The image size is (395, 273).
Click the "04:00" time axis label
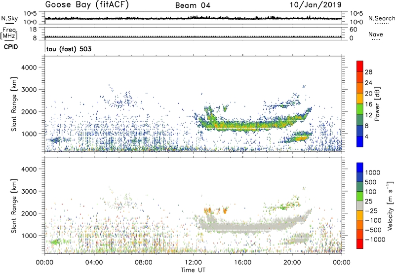[94, 262]
